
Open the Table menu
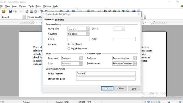coord(31,6)
